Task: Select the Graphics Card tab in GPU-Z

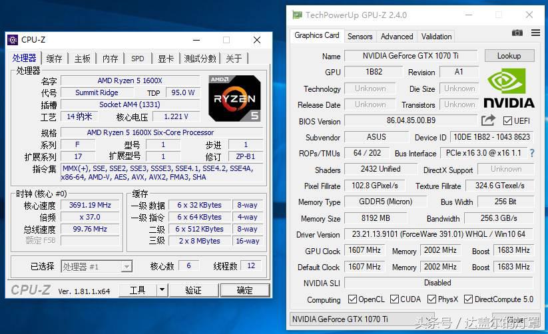Action: pos(317,35)
